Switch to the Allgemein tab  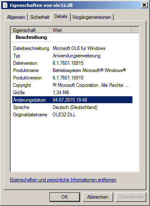coord(16,17)
